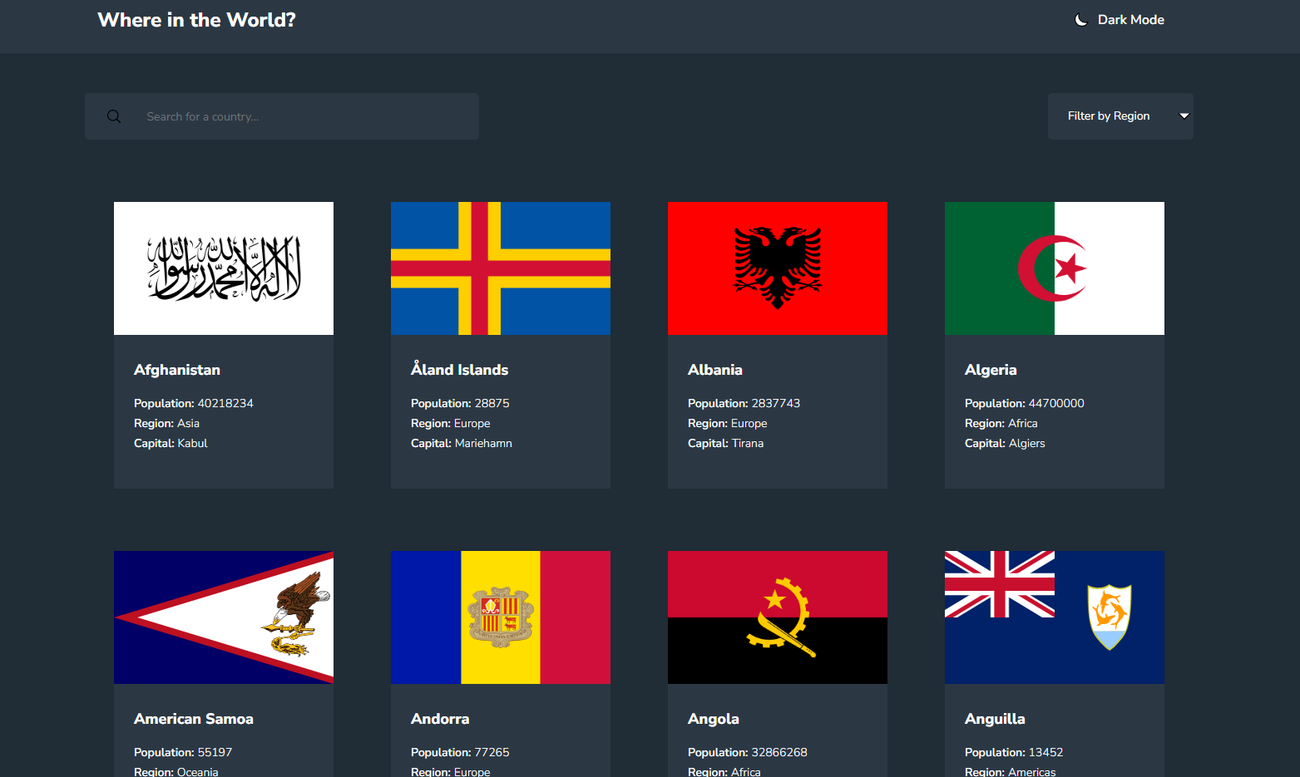Click the magnifying glass search icon
The height and width of the screenshot is (777, 1300).
(114, 116)
